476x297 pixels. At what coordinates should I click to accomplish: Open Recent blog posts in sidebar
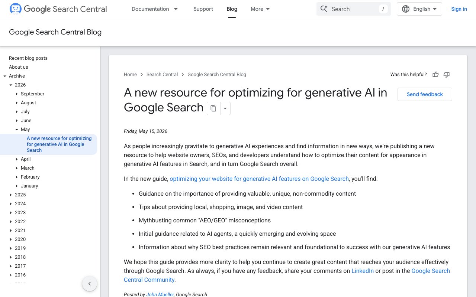(x=28, y=58)
